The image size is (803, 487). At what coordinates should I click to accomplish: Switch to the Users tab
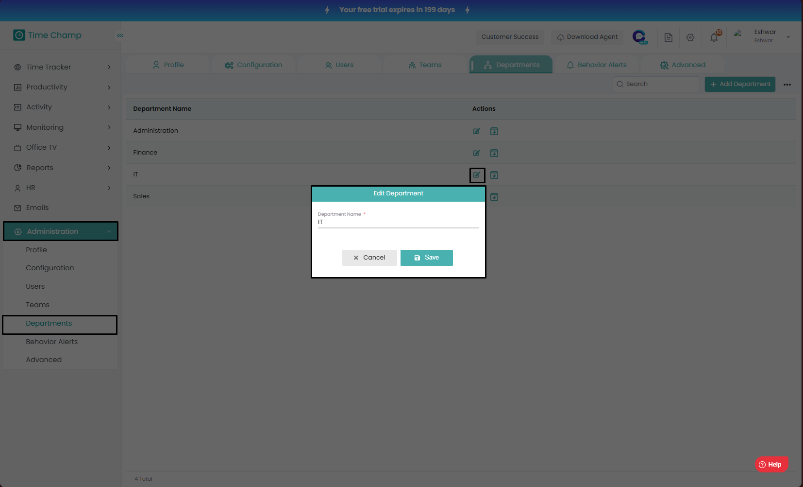tap(339, 65)
